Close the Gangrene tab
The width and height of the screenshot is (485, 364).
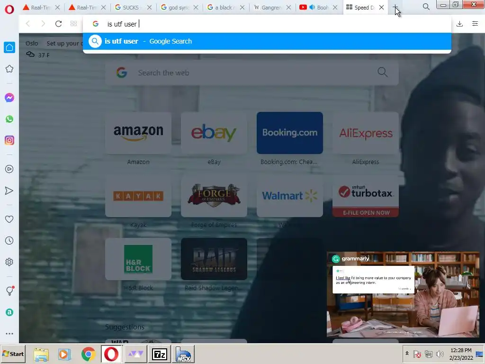(288, 8)
